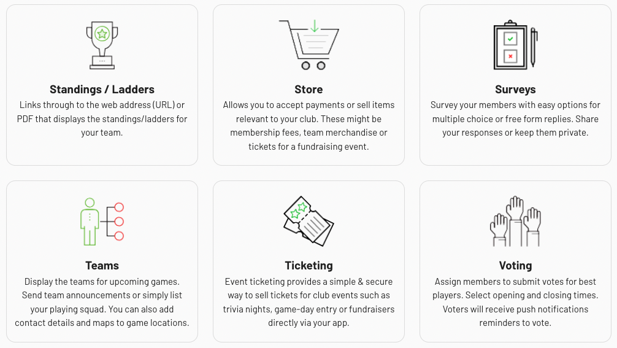
Task: Select the Surveys heading
Action: 515,90
